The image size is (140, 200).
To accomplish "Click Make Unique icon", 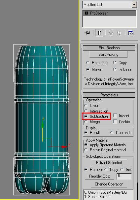I will pos(111,33).
